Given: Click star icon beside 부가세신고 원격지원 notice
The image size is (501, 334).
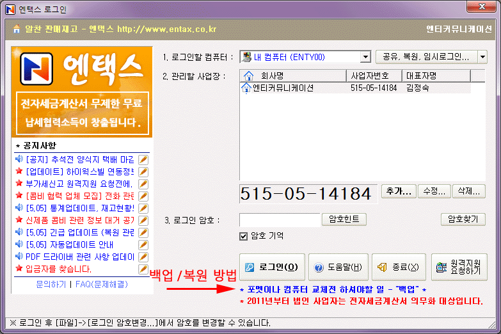Looking at the screenshot, I should coord(19,183).
